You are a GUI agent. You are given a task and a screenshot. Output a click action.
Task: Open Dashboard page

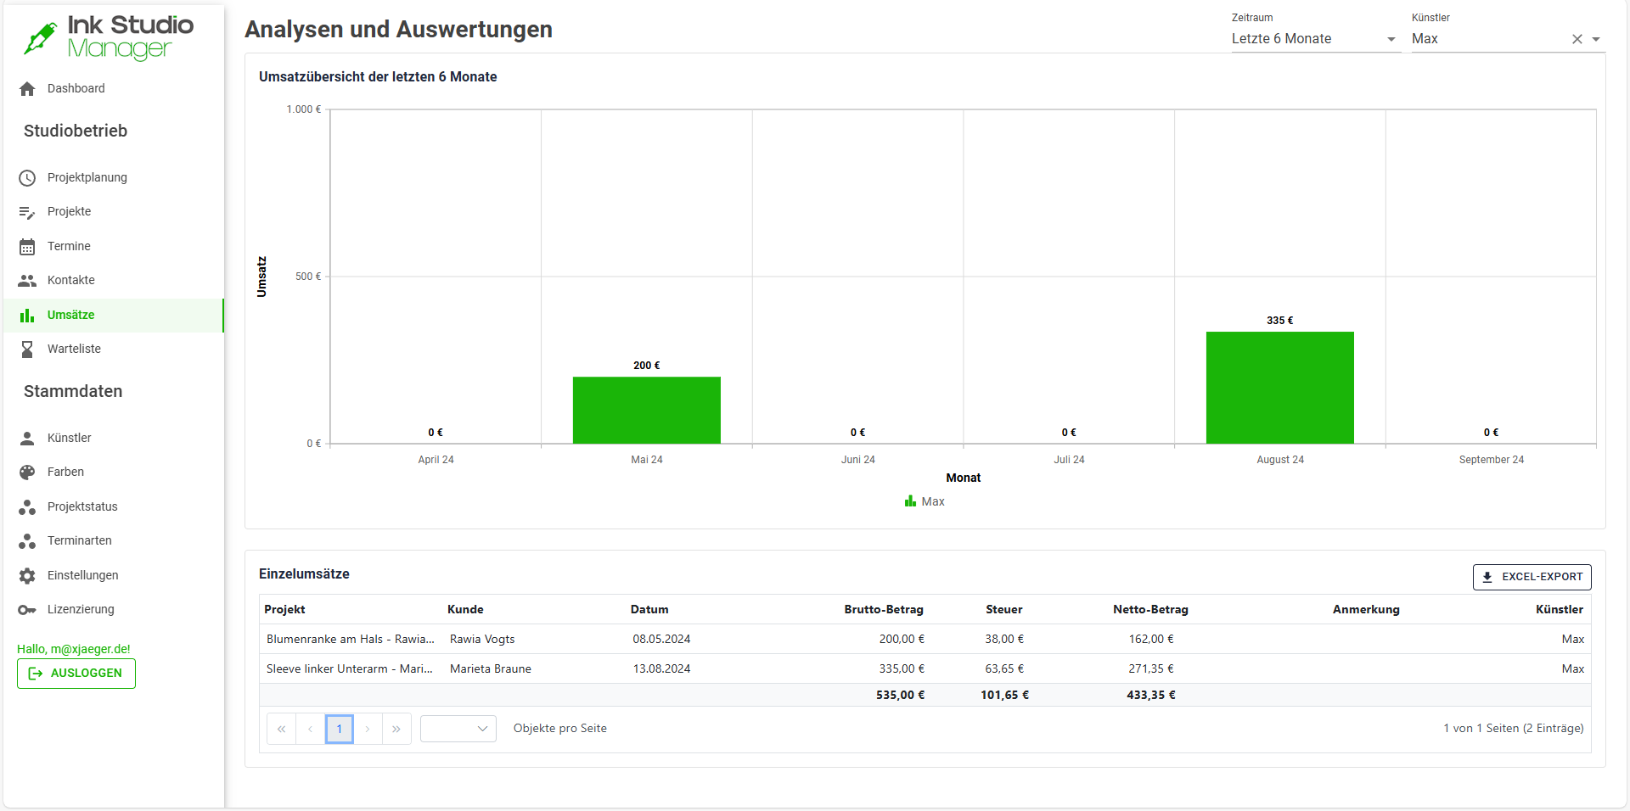[114, 89]
